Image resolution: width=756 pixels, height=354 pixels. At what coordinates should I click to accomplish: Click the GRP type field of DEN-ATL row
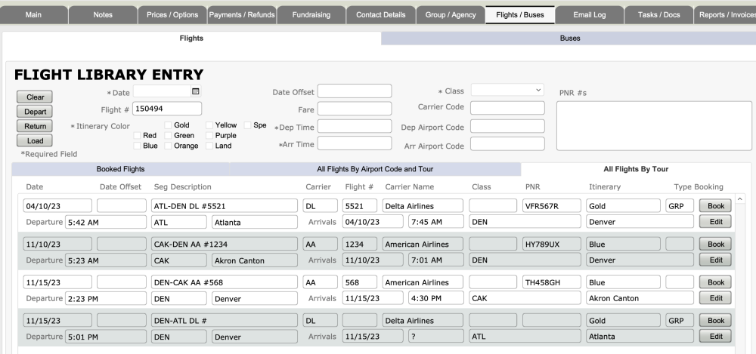click(680, 320)
